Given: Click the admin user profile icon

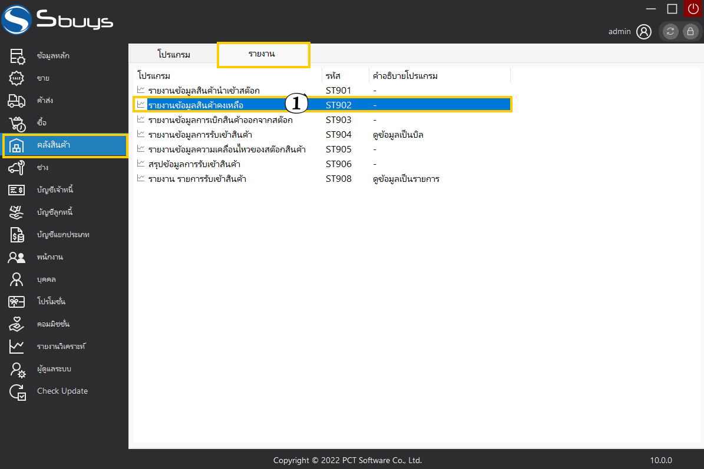Looking at the screenshot, I should (644, 32).
